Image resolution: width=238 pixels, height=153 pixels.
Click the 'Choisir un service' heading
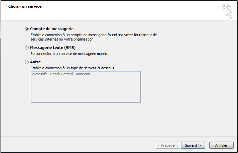point(25,6)
